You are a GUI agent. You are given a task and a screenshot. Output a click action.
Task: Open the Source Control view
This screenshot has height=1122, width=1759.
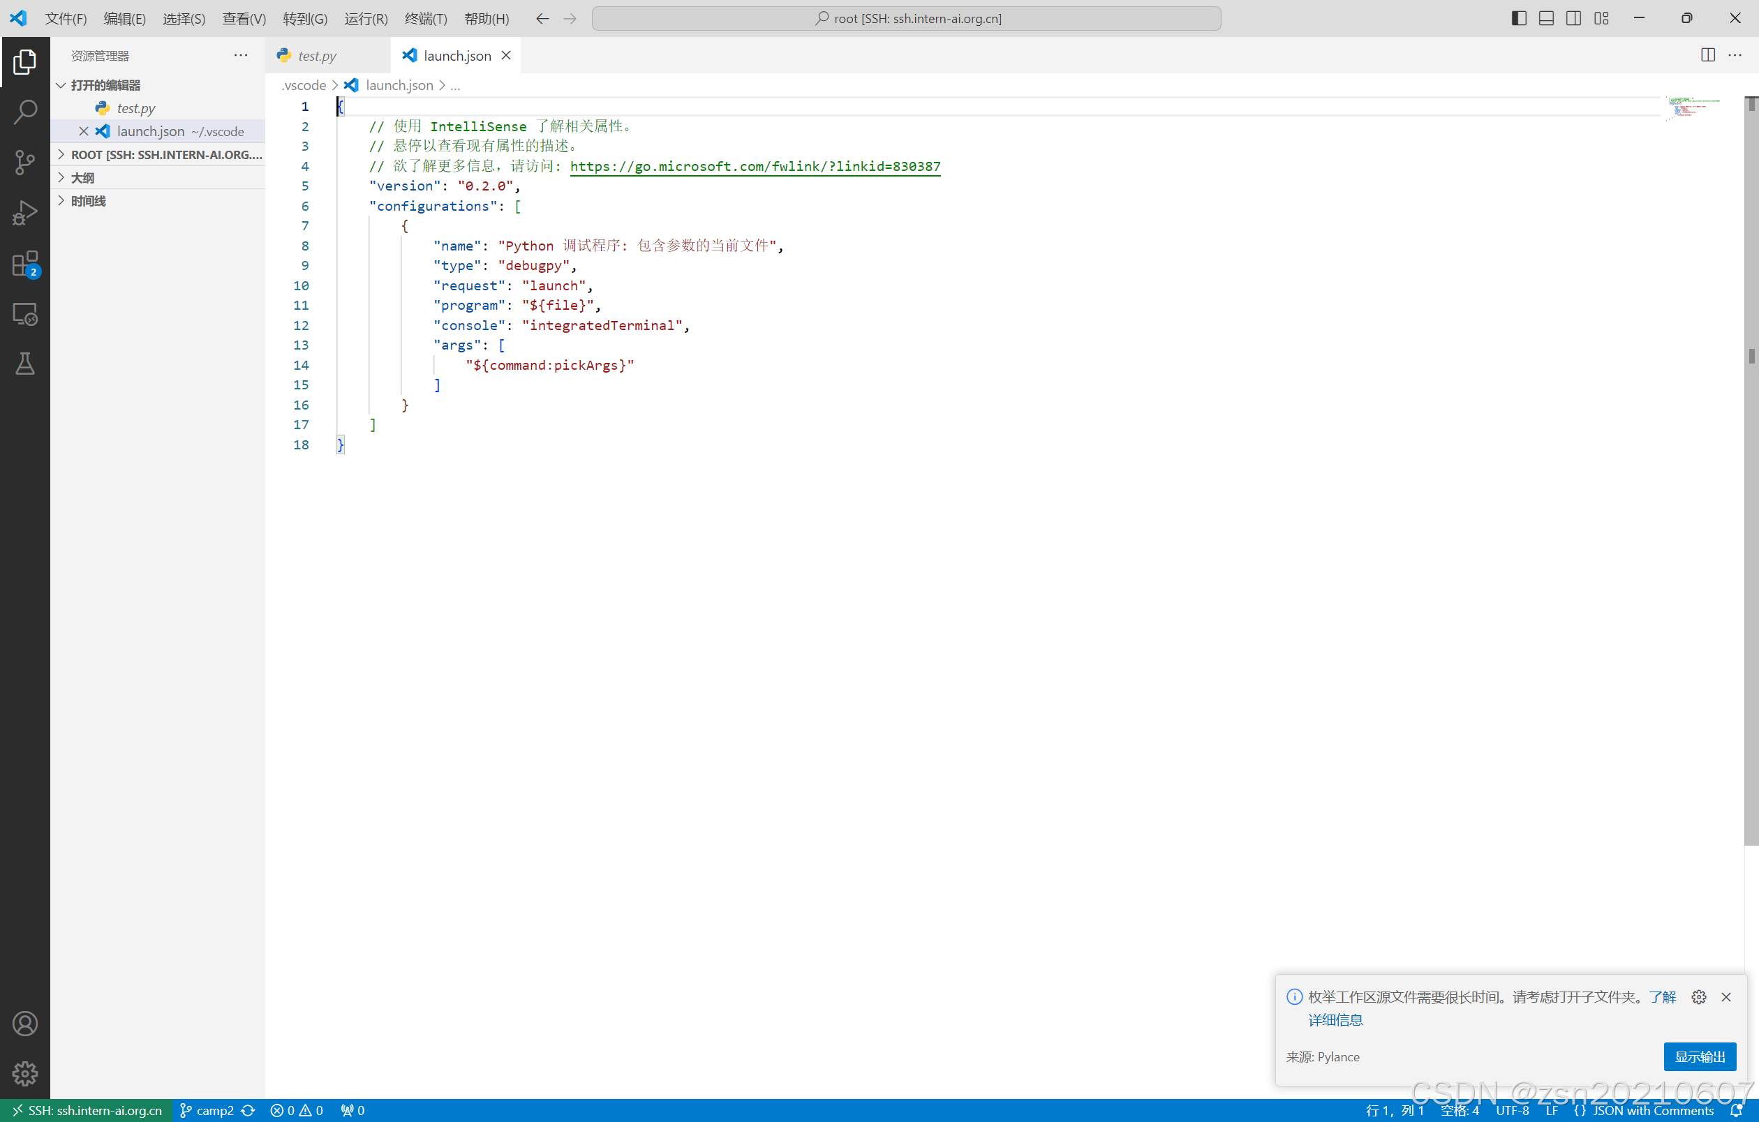click(x=26, y=162)
